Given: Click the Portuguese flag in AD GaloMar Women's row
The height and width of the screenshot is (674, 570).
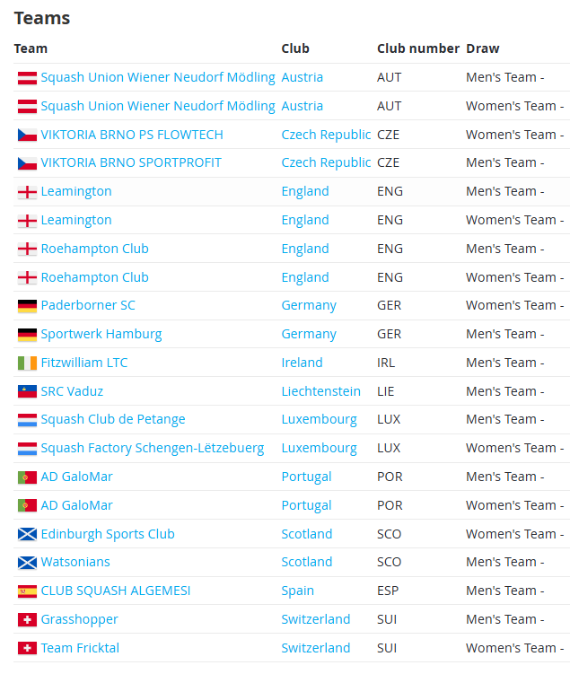Looking at the screenshot, I should [27, 505].
